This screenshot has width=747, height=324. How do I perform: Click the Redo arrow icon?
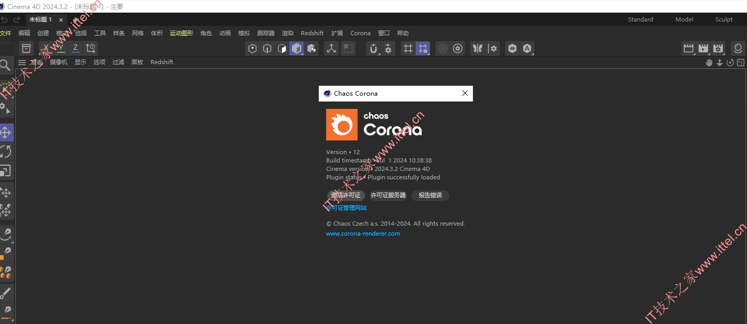pos(16,19)
